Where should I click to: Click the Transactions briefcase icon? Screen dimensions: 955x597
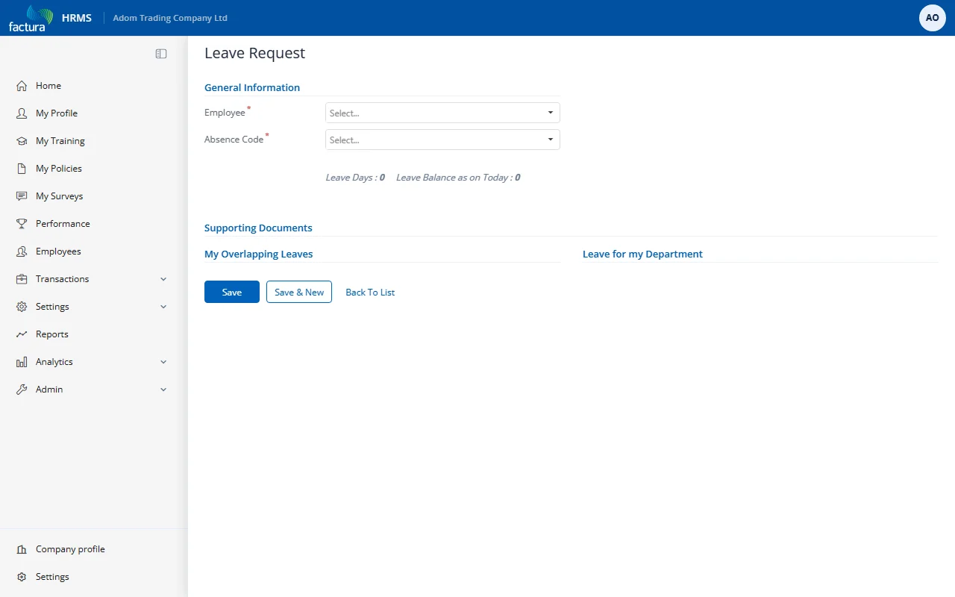pyautogui.click(x=22, y=279)
